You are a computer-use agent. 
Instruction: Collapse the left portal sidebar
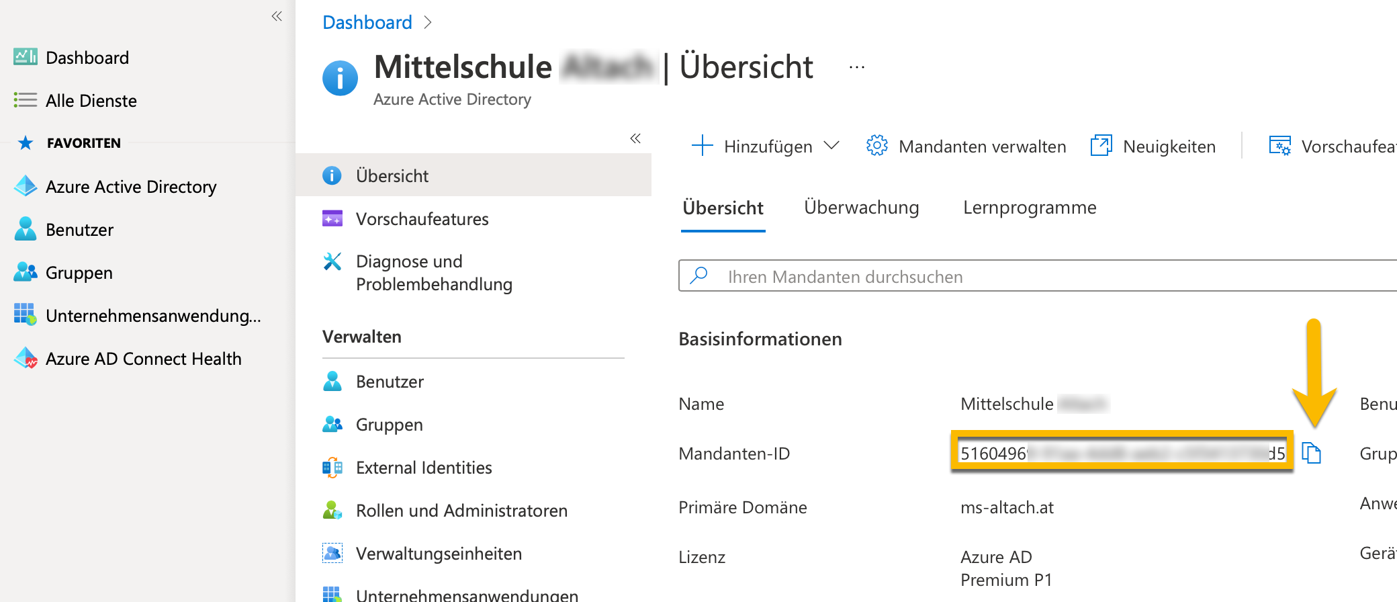(x=276, y=16)
